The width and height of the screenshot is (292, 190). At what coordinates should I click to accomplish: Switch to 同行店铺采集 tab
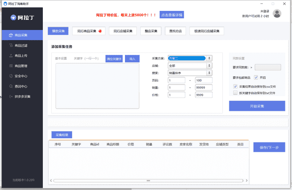(123, 31)
